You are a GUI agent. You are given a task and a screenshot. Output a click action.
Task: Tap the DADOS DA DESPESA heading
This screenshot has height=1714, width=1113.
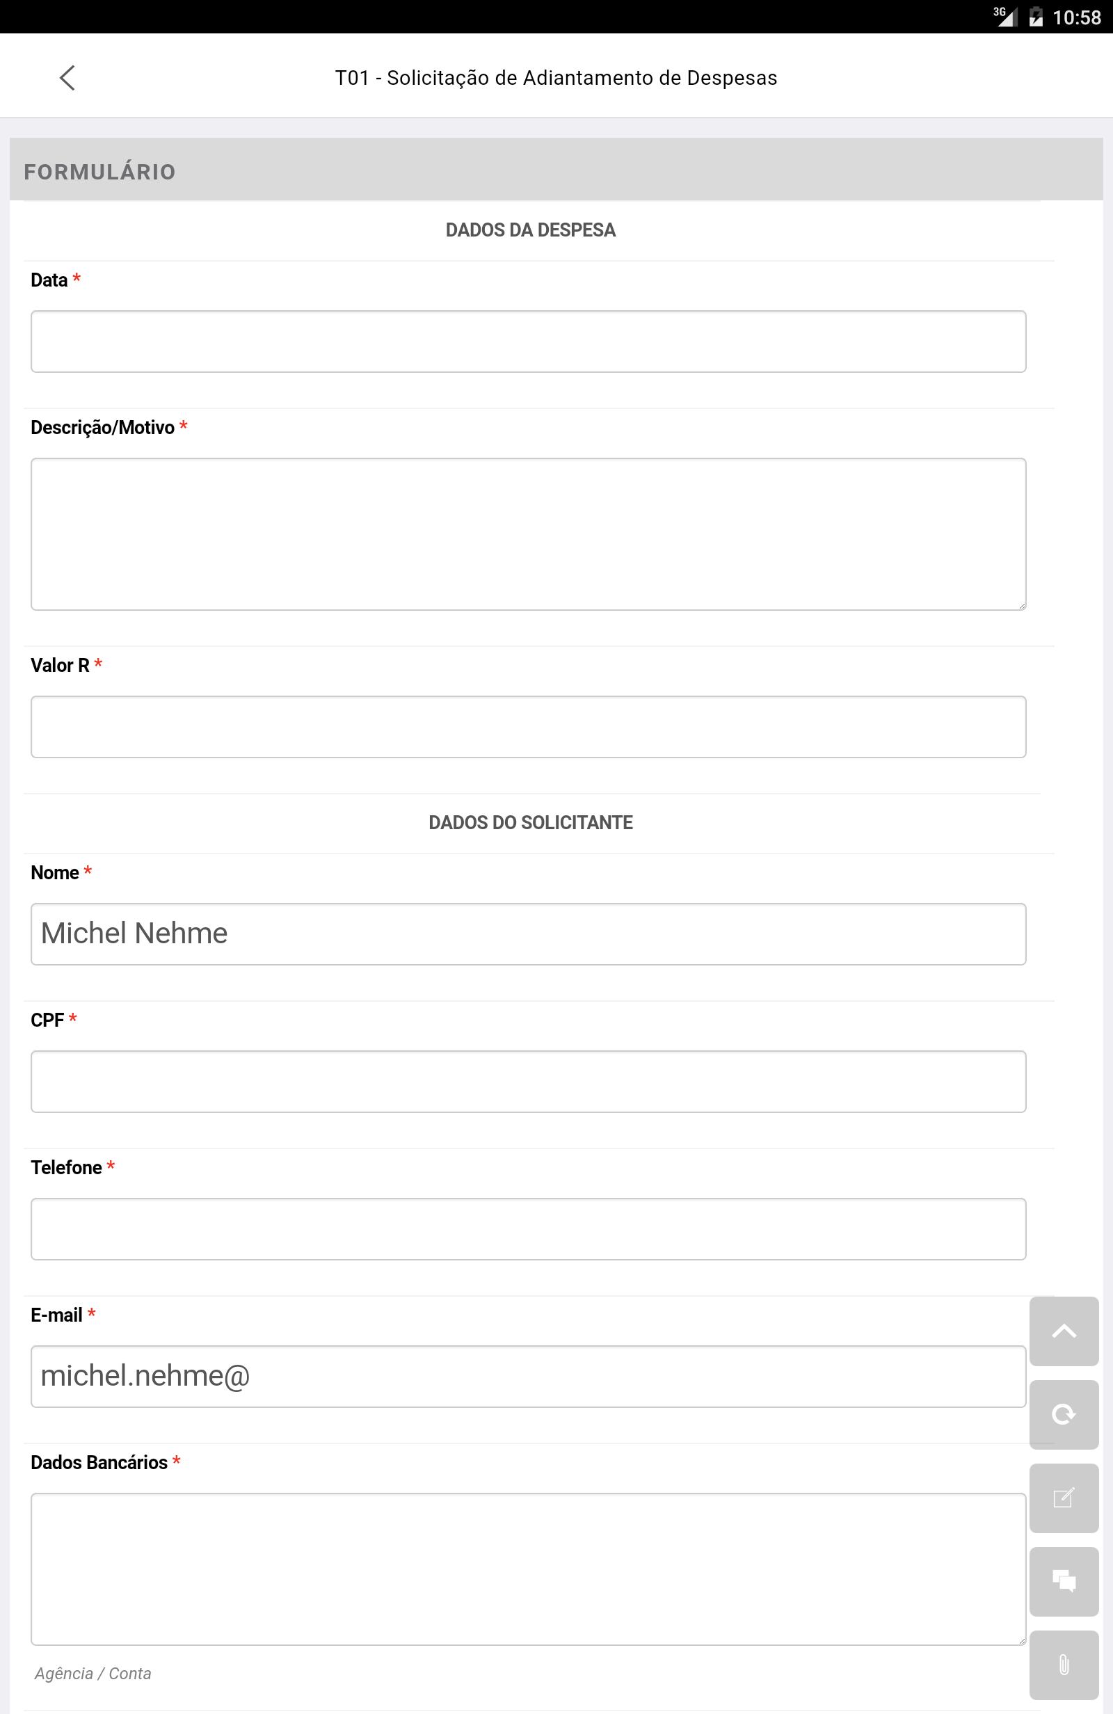(x=531, y=230)
